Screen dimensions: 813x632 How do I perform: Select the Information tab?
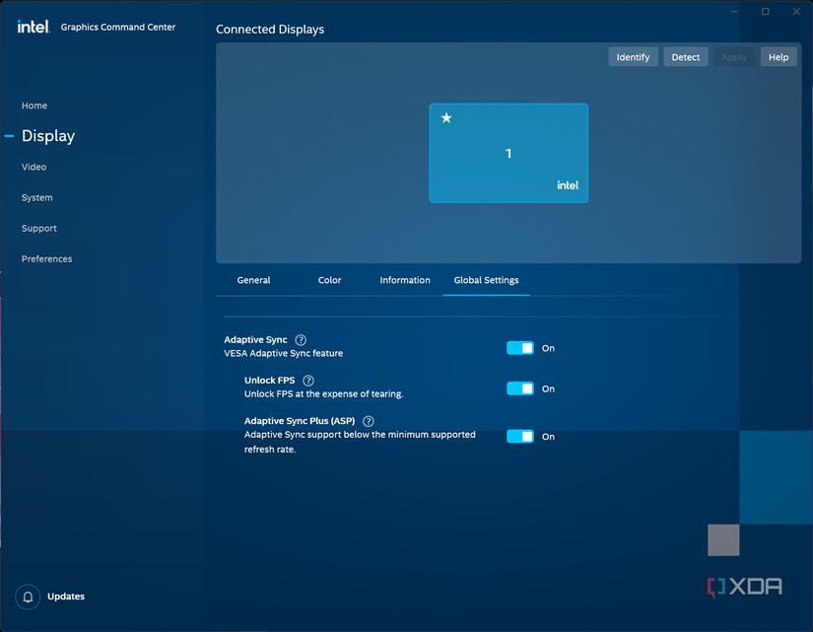[x=405, y=280]
